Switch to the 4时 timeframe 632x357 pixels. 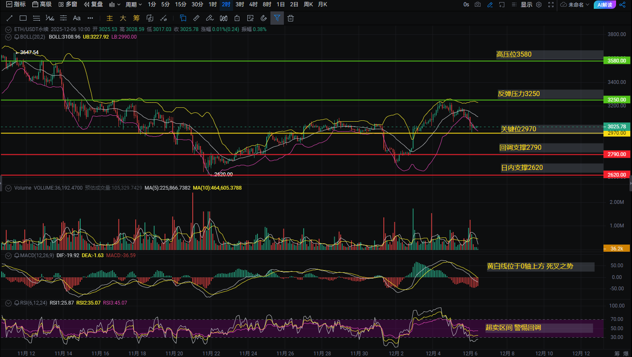253,5
